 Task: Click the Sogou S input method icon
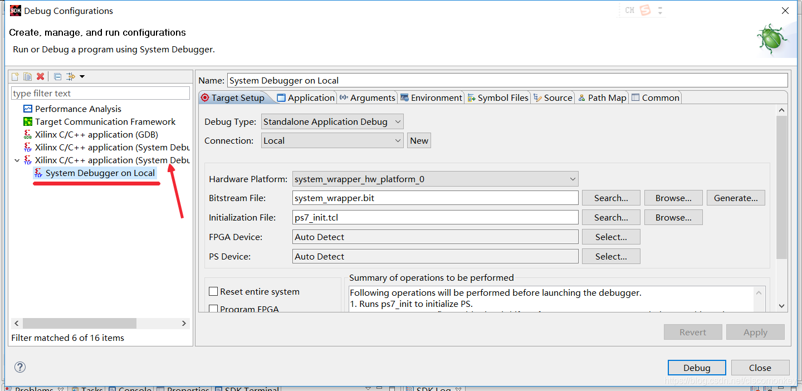(x=645, y=10)
